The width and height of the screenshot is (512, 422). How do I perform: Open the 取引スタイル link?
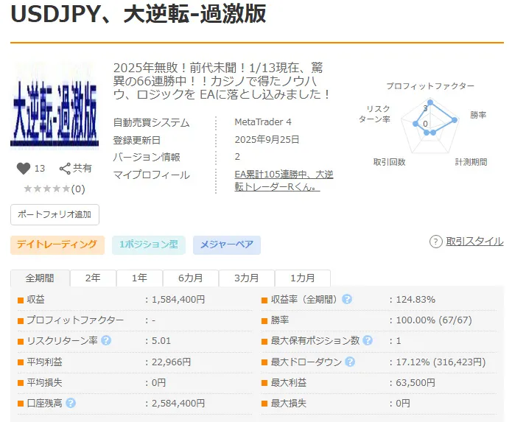pos(474,242)
